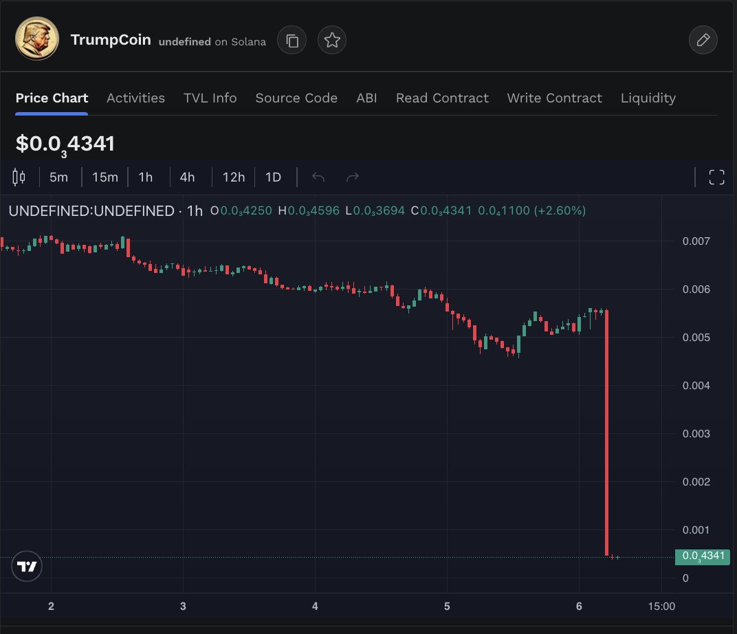
Task: Click the large red crash candle
Action: pos(607,433)
